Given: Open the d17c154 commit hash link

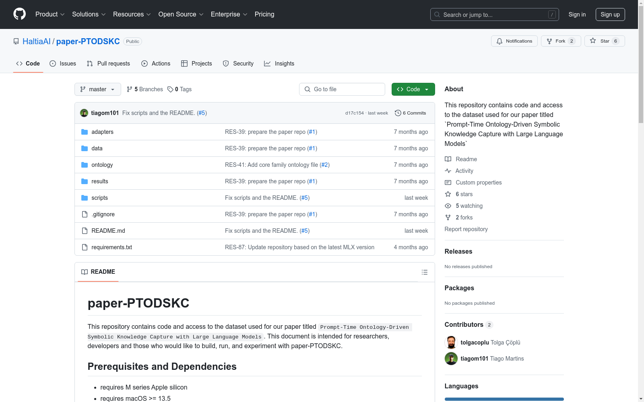Looking at the screenshot, I should click(354, 113).
